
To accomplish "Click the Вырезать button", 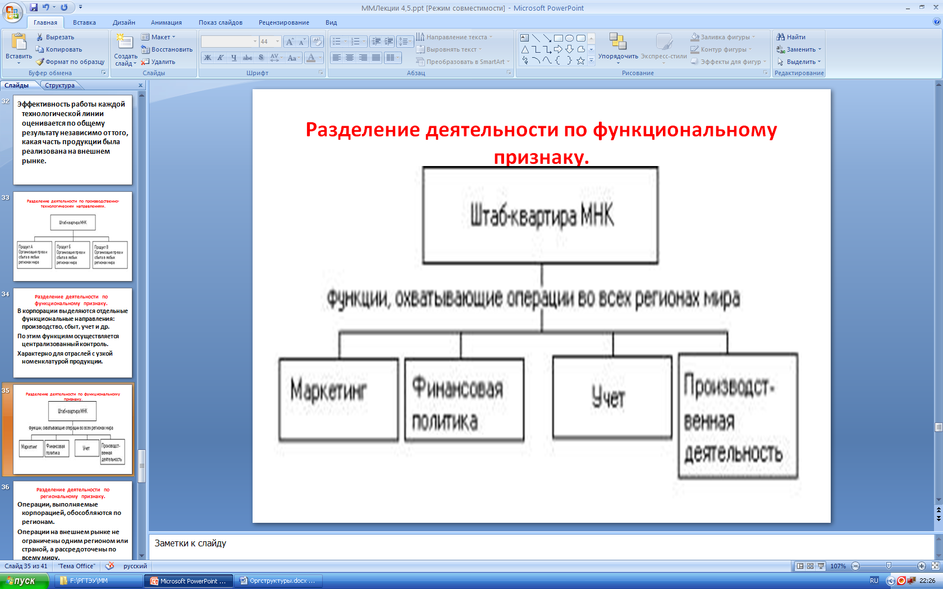I will click(x=55, y=37).
